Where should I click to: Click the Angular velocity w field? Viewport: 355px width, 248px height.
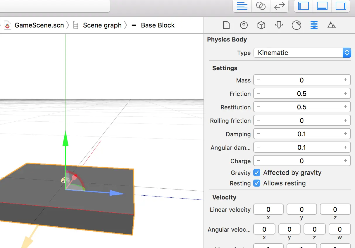pos(340,229)
